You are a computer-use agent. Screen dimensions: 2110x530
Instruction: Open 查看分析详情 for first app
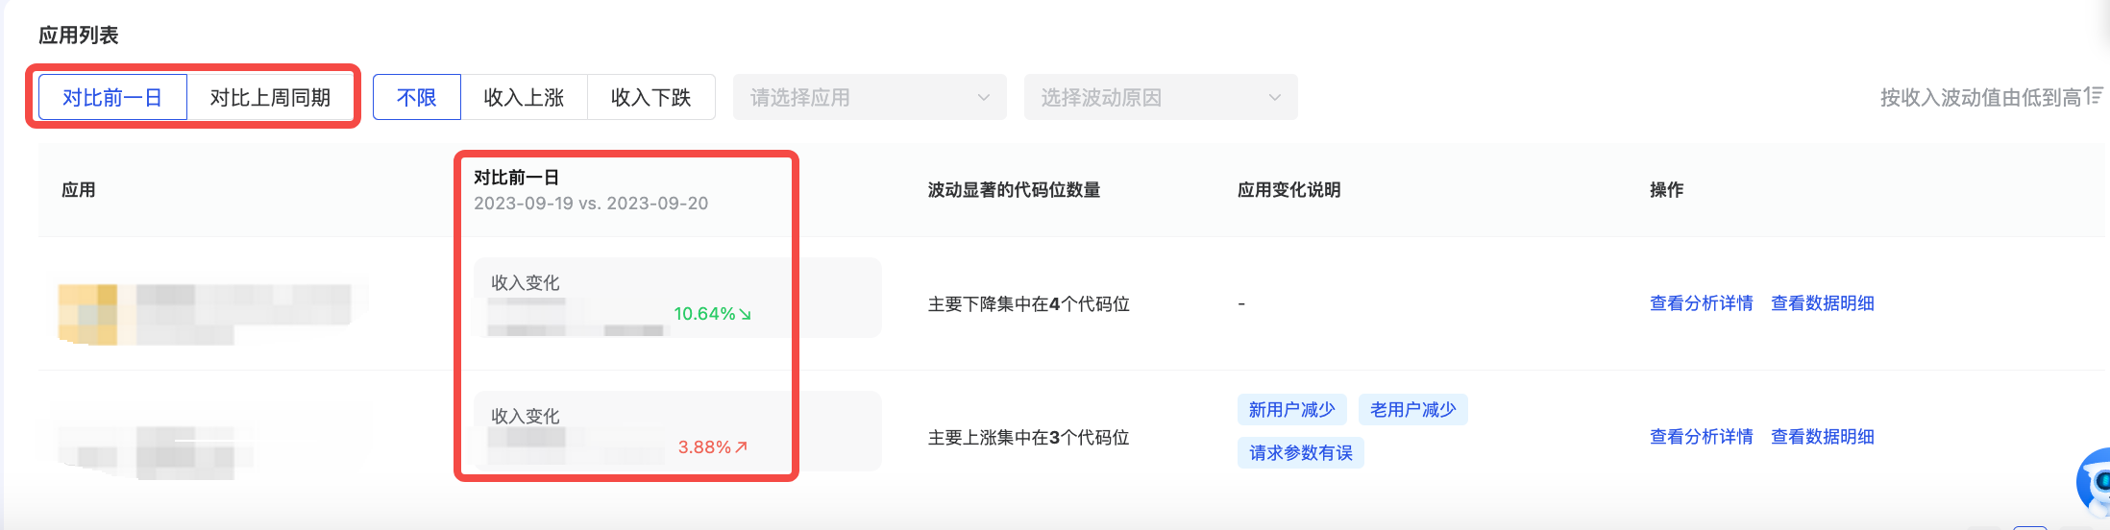[x=1701, y=303]
